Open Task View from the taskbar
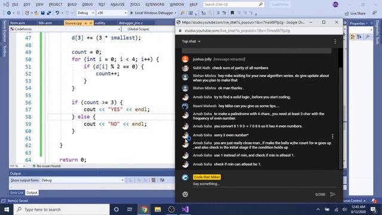The height and width of the screenshot is (215, 382). click(130, 210)
